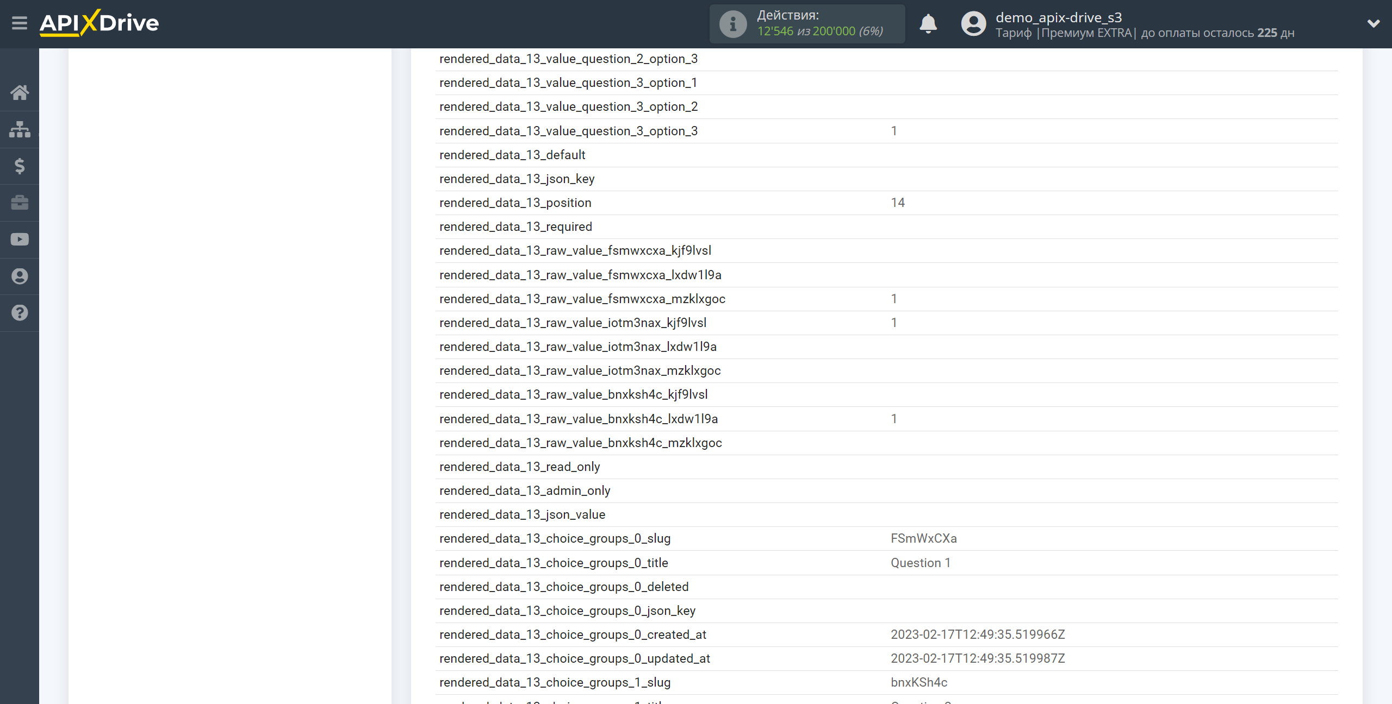Select row rendered_data_13_raw_value_fsmwxcxa_lxdw1l9a
The image size is (1392, 704).
coord(886,275)
